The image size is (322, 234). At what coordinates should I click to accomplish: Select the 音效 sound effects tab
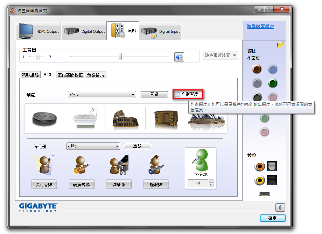(x=48, y=74)
